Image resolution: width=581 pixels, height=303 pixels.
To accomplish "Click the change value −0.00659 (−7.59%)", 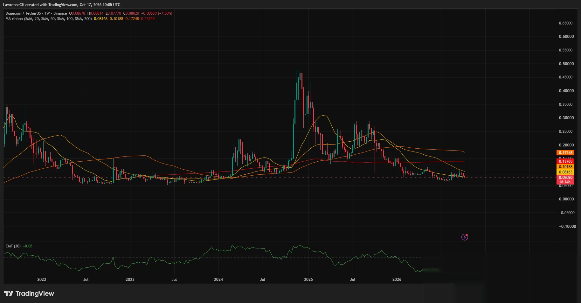I will pyautogui.click(x=157, y=13).
